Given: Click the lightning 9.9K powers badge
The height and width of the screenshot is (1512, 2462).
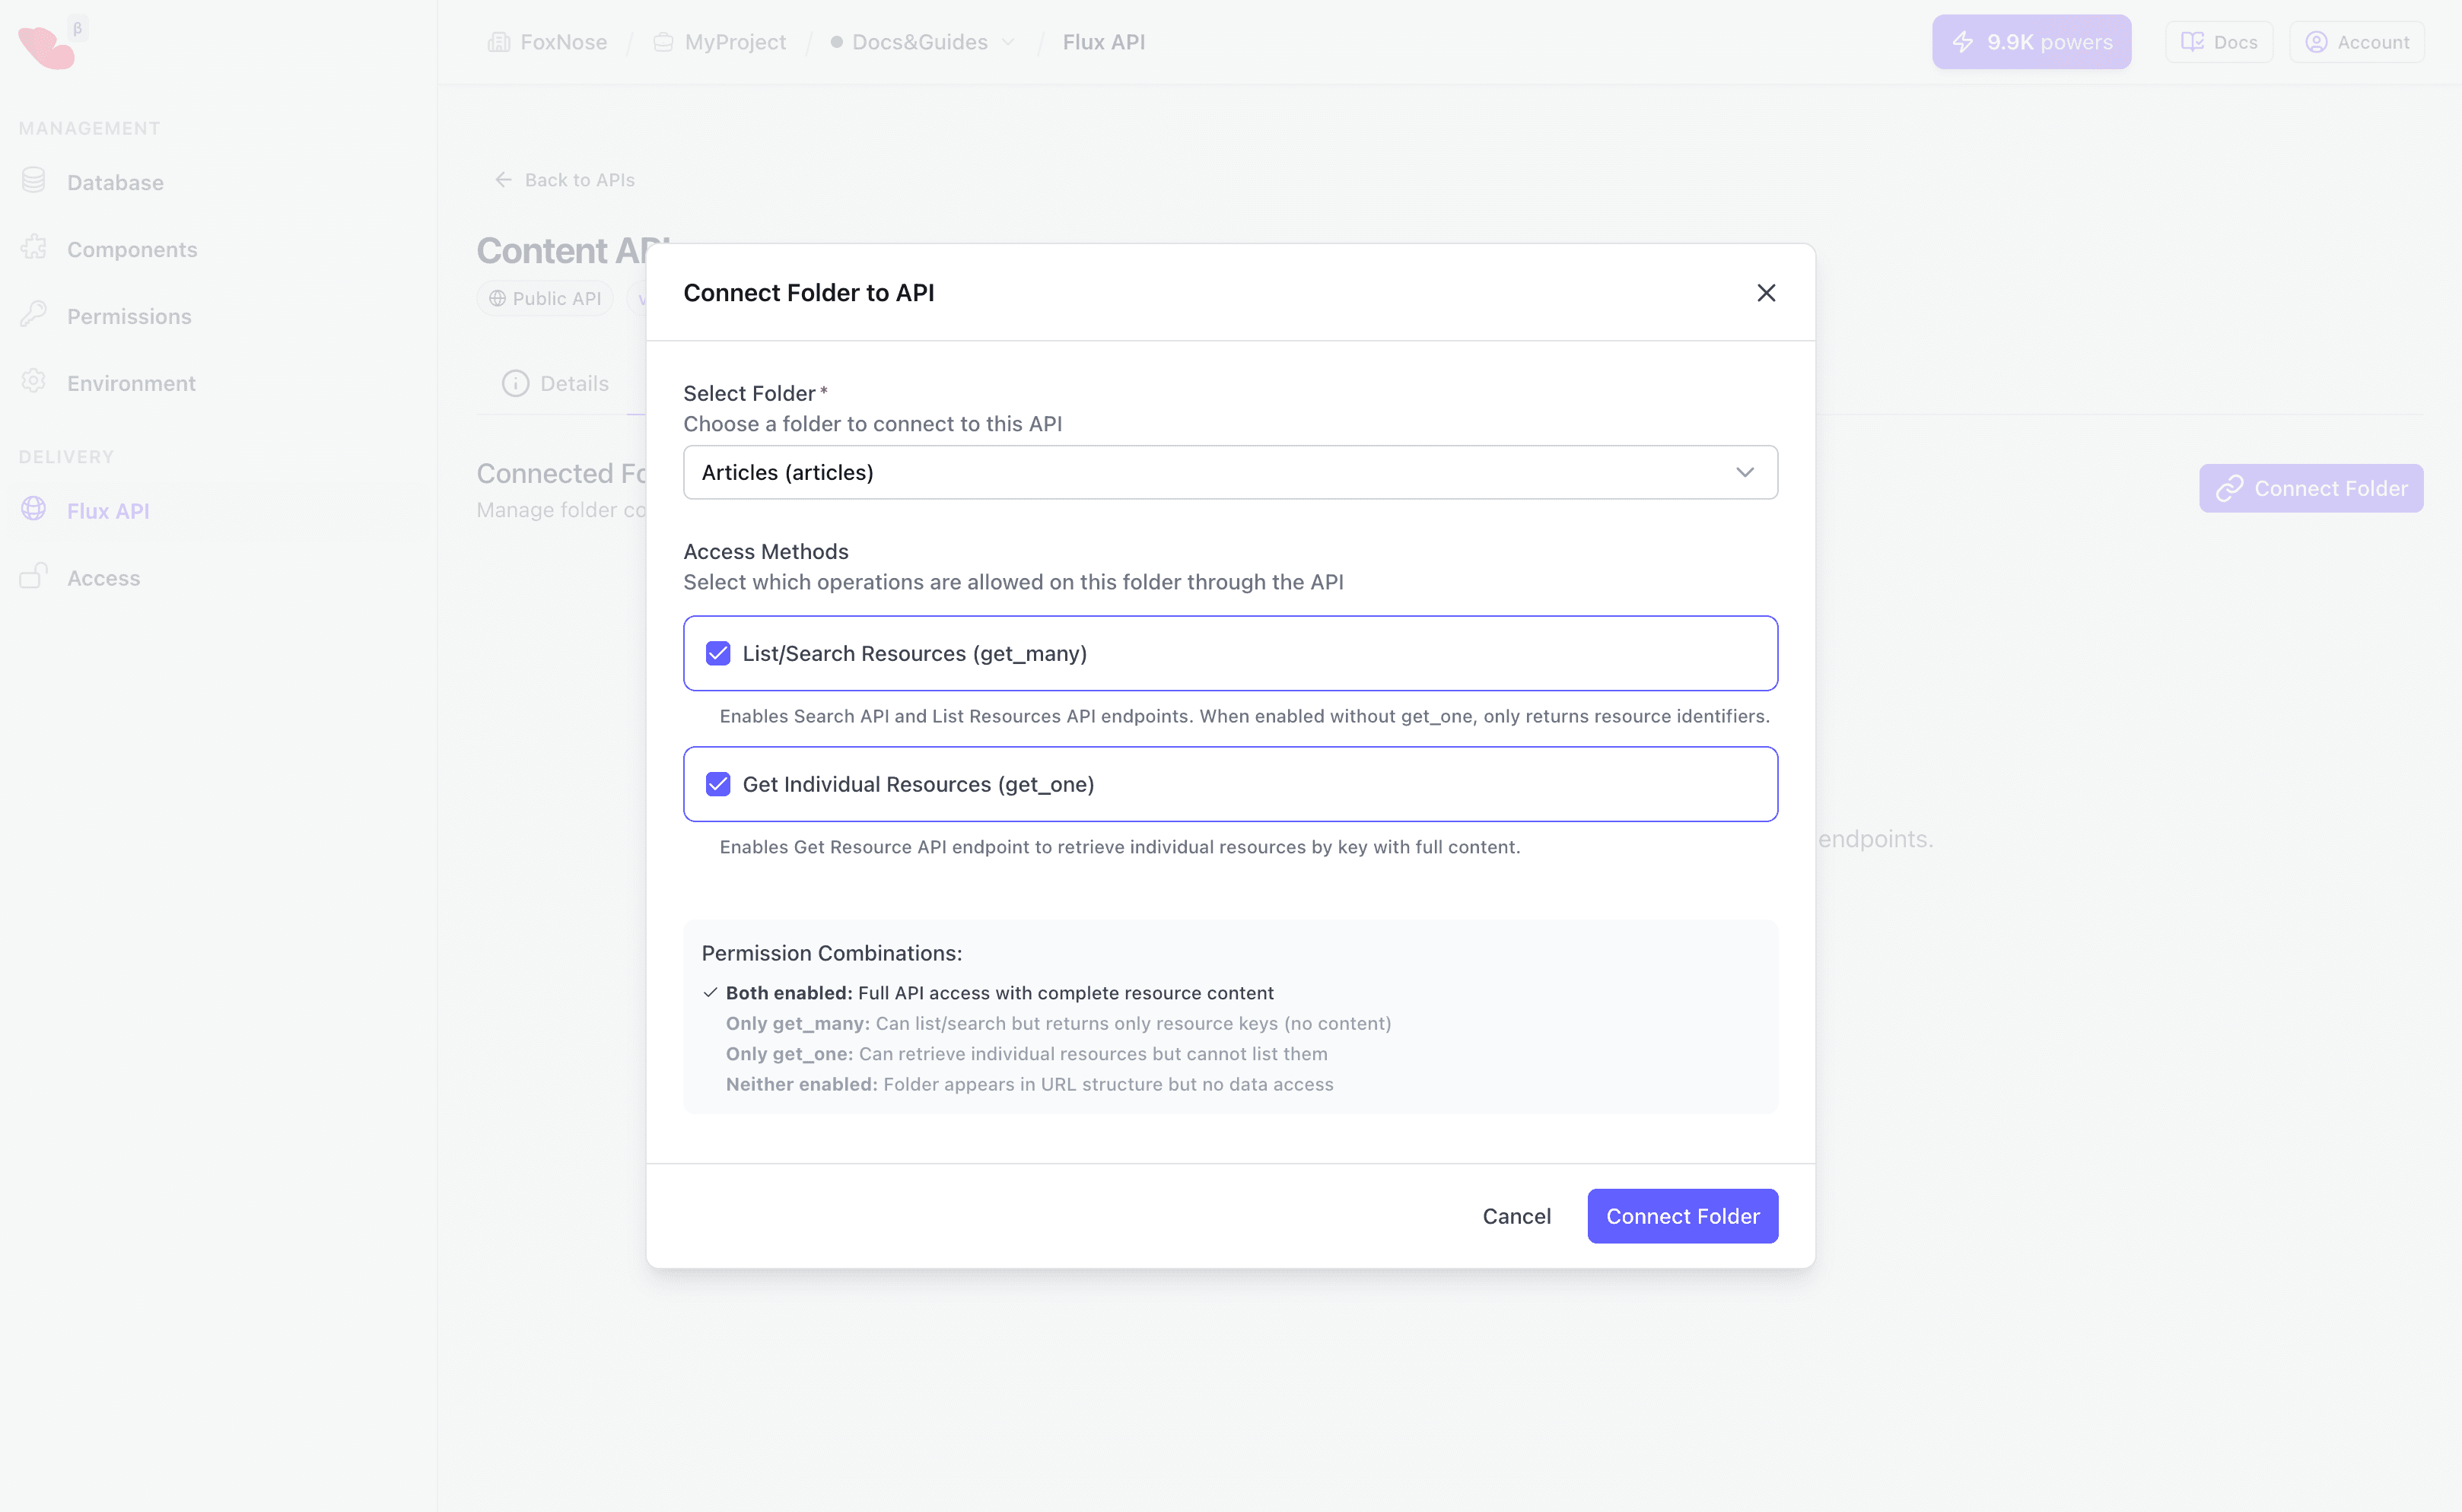Looking at the screenshot, I should 2031,42.
